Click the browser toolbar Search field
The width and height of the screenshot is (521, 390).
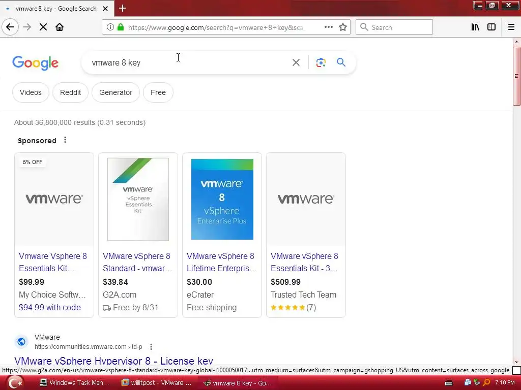394,27
